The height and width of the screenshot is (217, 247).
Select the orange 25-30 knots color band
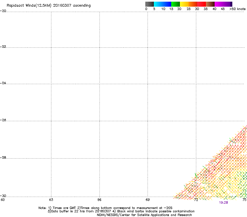pos(193,4)
